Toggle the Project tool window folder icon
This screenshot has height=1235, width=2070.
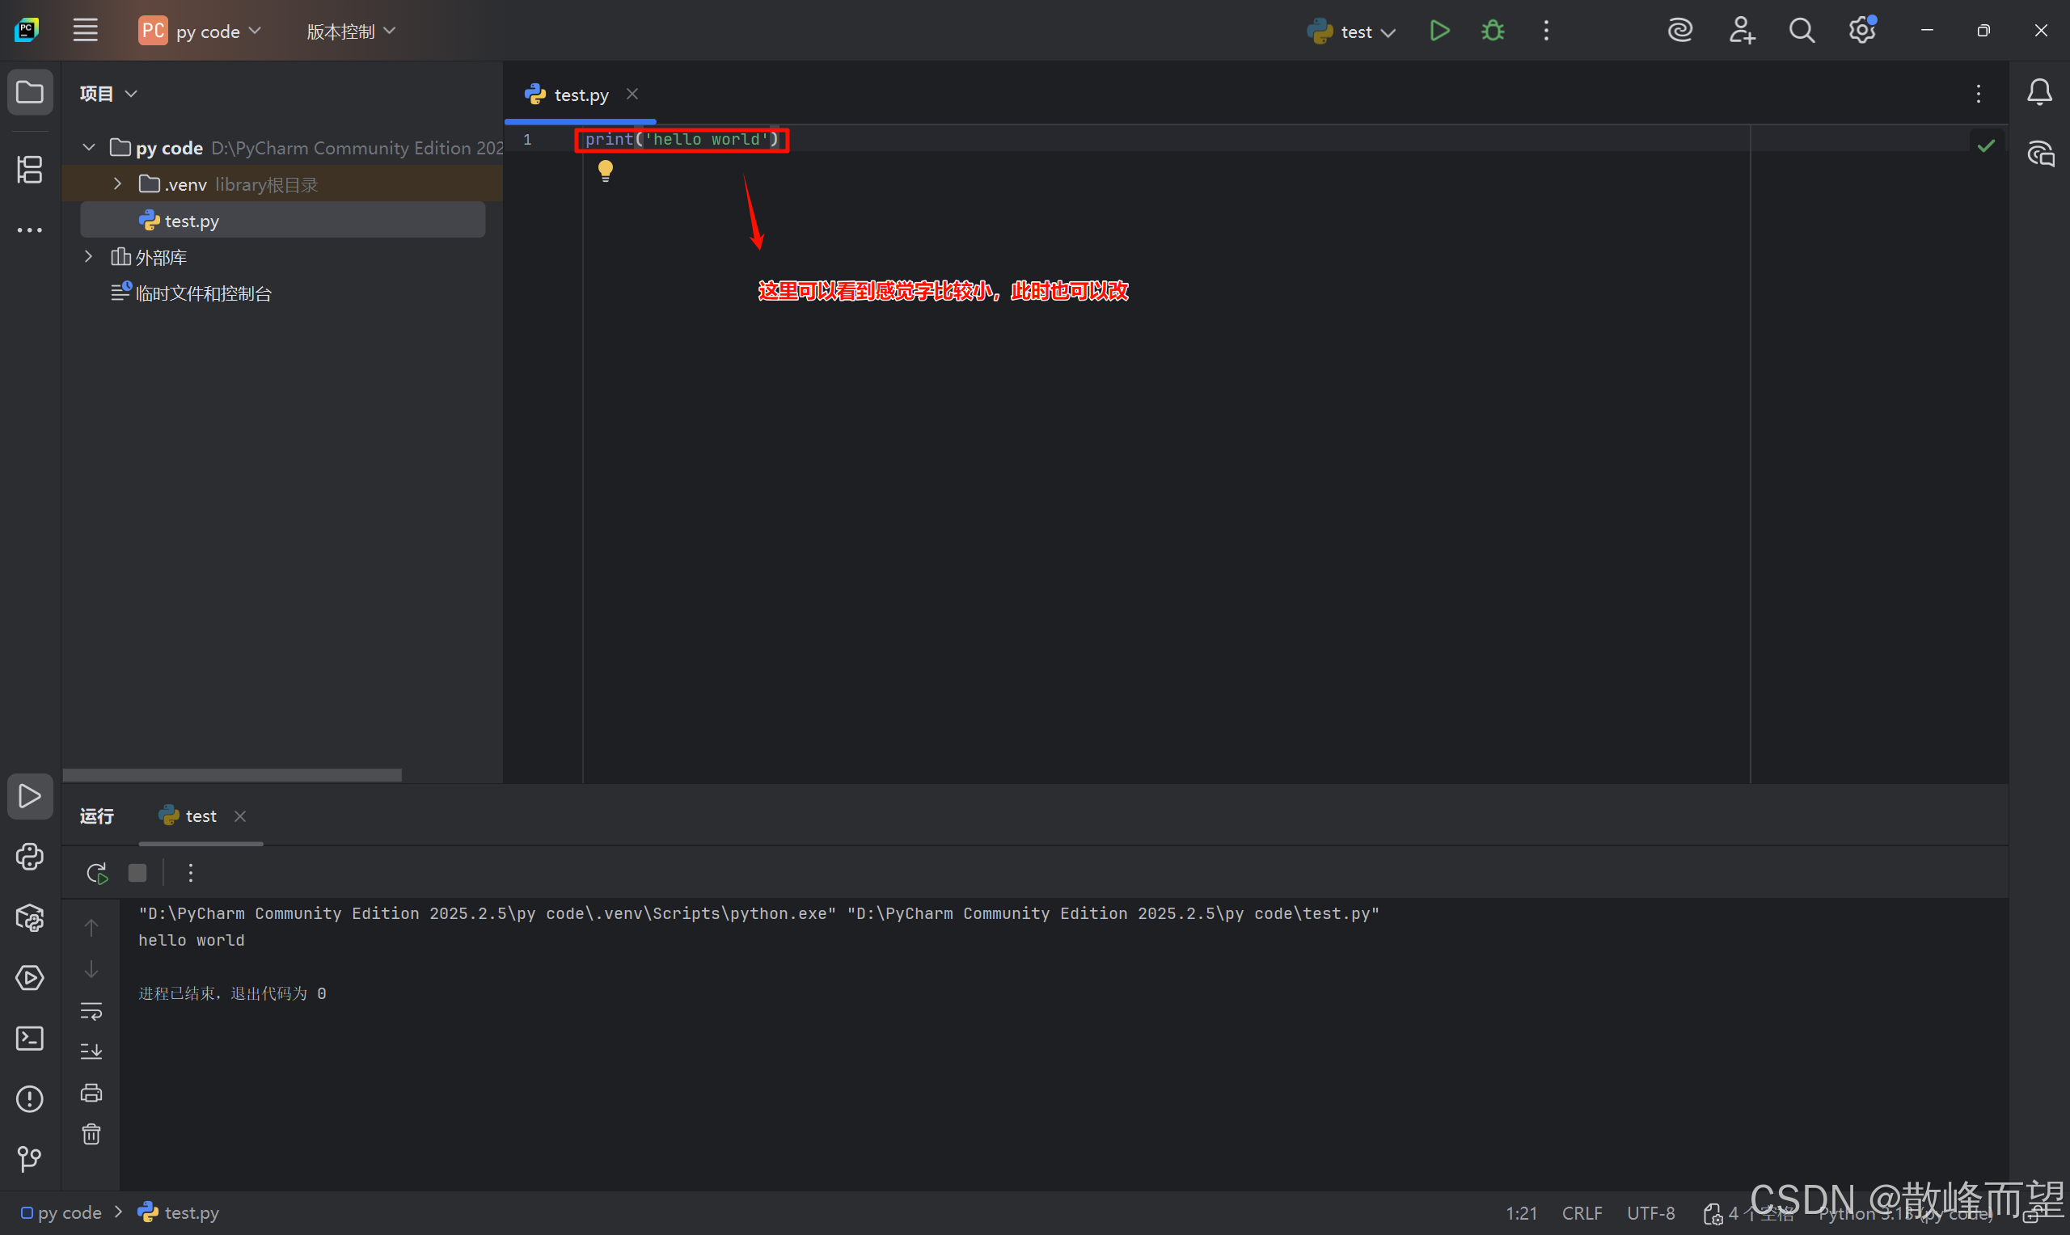coord(30,91)
